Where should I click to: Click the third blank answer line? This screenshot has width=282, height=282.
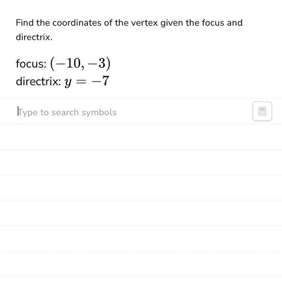[x=141, y=188]
